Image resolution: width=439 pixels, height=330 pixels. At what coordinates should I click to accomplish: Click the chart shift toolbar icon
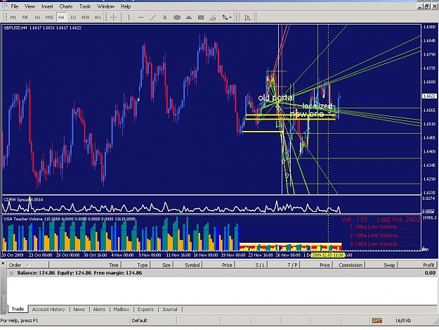(x=247, y=18)
